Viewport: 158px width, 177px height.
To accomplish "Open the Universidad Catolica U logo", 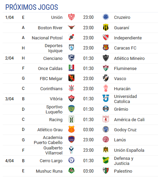I will click(106, 98).
